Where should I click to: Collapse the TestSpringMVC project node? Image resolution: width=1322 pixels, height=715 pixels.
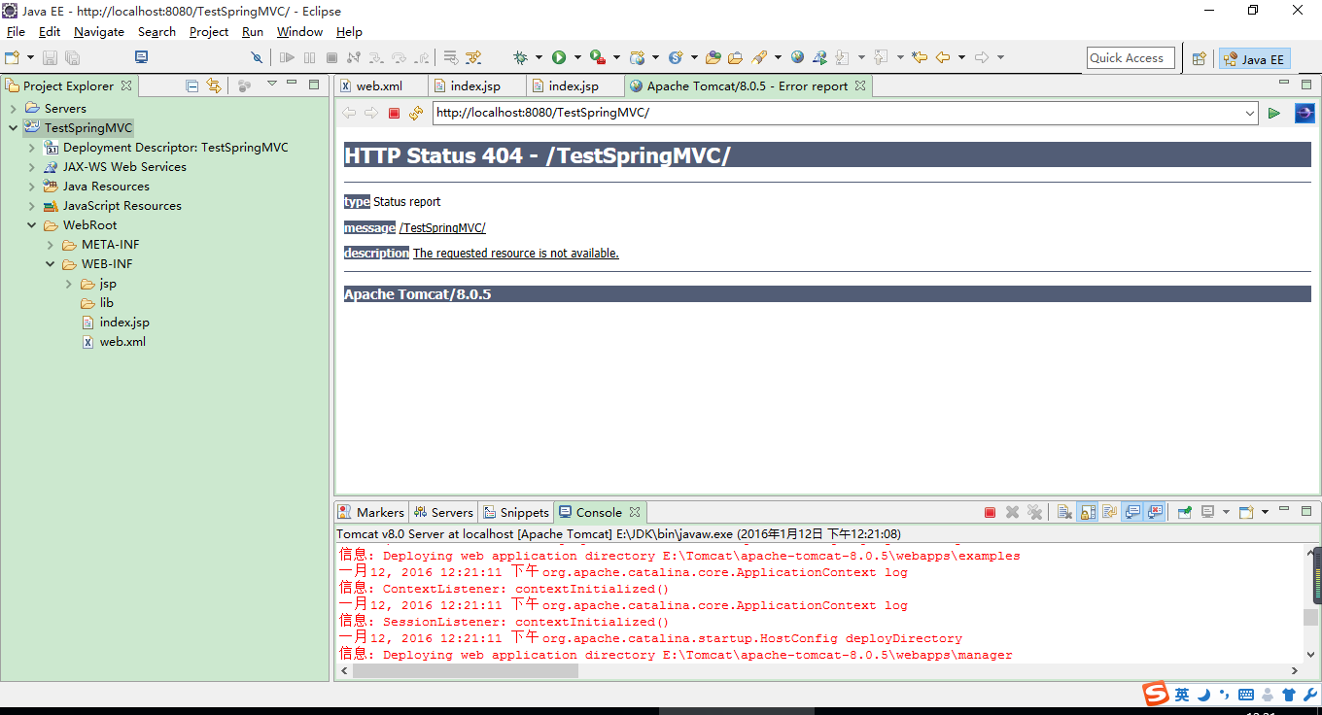(x=13, y=127)
